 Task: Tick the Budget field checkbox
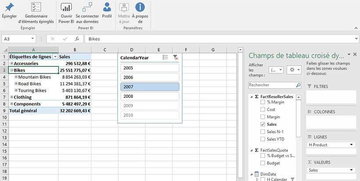263,163
